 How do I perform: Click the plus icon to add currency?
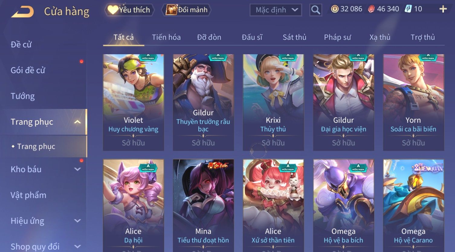443,9
